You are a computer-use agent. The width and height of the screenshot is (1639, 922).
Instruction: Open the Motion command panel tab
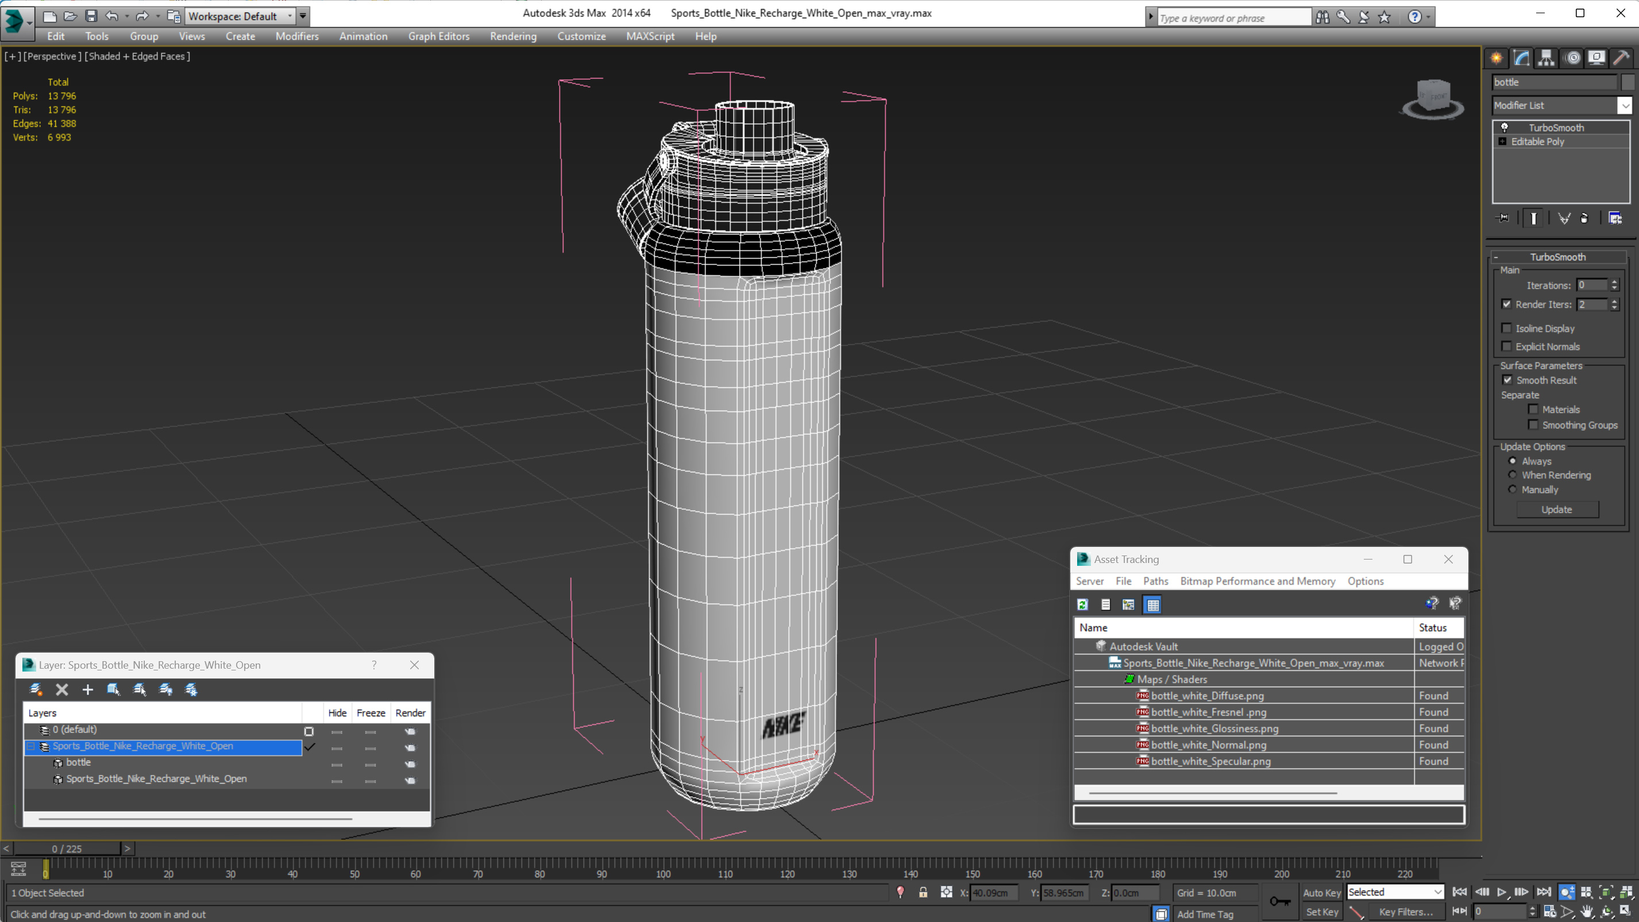[1572, 58]
